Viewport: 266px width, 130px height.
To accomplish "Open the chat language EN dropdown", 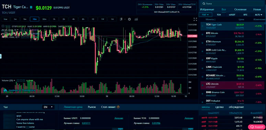I will pos(48,107).
